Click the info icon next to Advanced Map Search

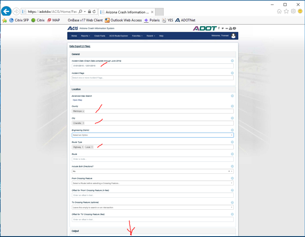tap(232, 96)
